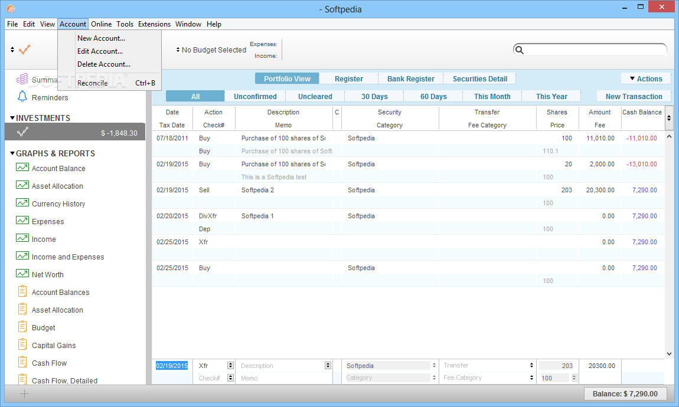Open the Actions dropdown
The width and height of the screenshot is (679, 407).
coord(646,78)
